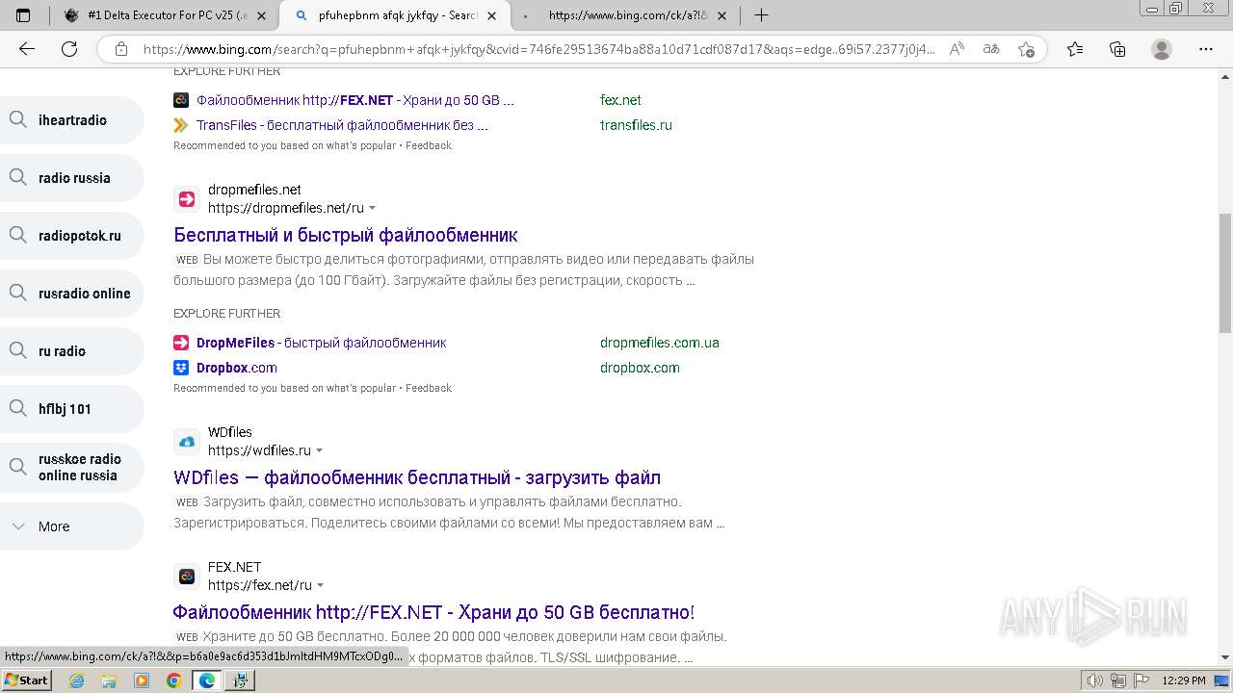Go back to previous page
The height and width of the screenshot is (693, 1233).
click(27, 49)
